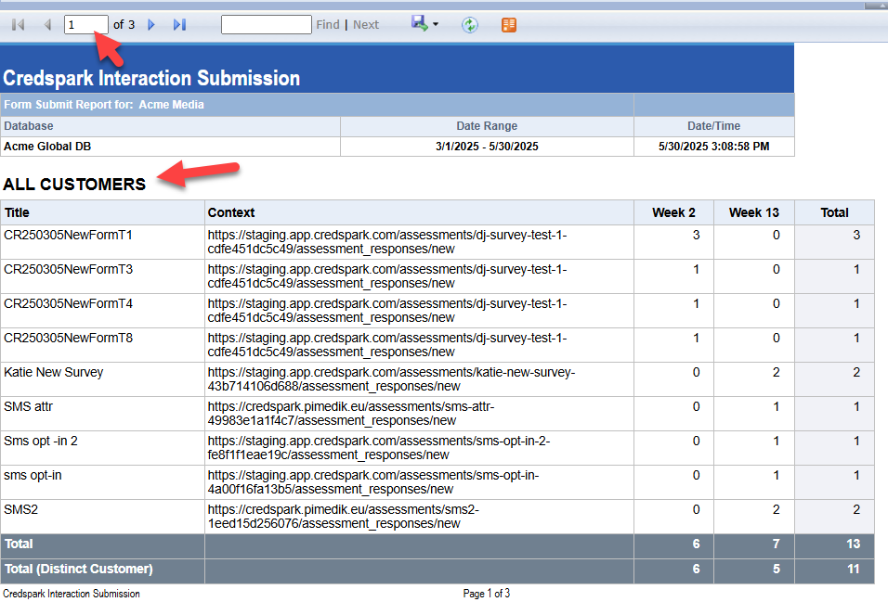888x602 pixels.
Task: Select the CR250305NewFormT1 title cell
Action: click(x=69, y=236)
